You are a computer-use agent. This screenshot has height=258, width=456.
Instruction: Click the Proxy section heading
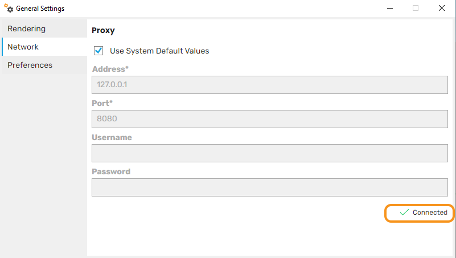103,31
